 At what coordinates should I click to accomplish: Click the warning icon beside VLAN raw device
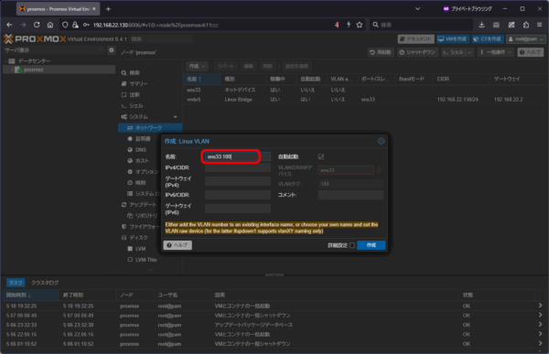tap(379, 170)
